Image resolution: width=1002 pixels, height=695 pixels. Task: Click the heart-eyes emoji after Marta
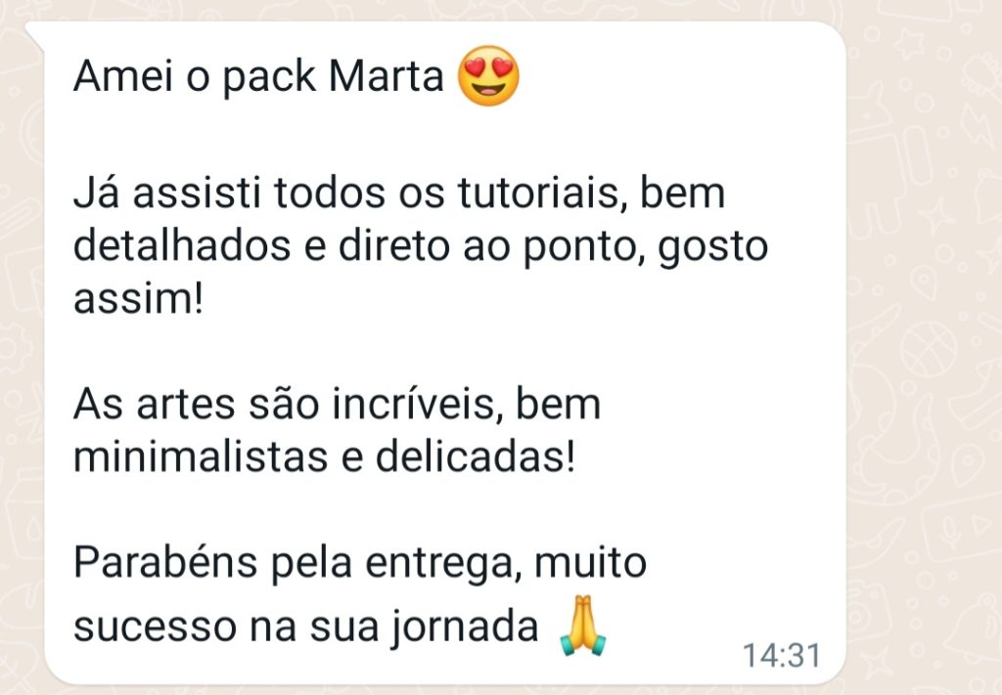[x=489, y=76]
